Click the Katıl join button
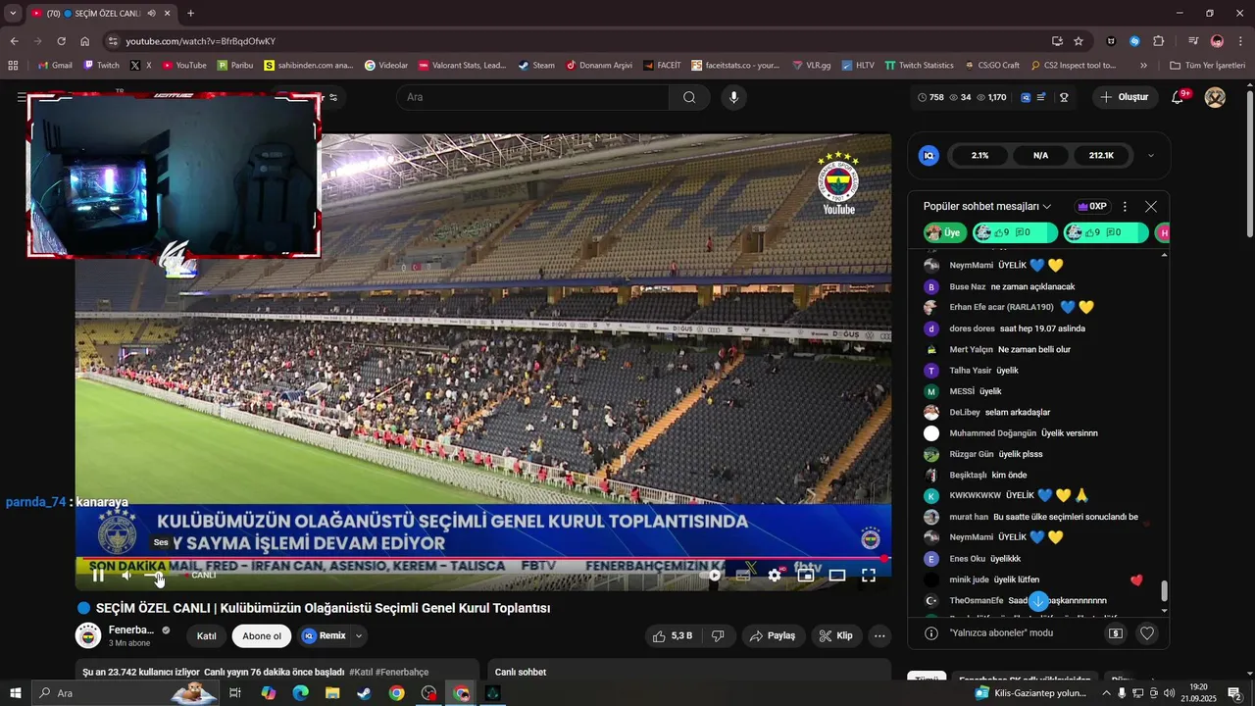The image size is (1255, 706). (x=206, y=635)
